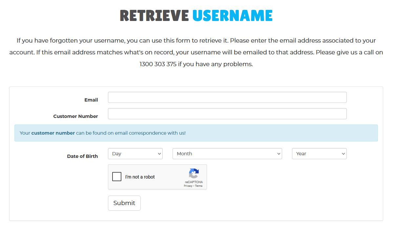
Task: Click the Retrieve Username heading
Action: (196, 15)
